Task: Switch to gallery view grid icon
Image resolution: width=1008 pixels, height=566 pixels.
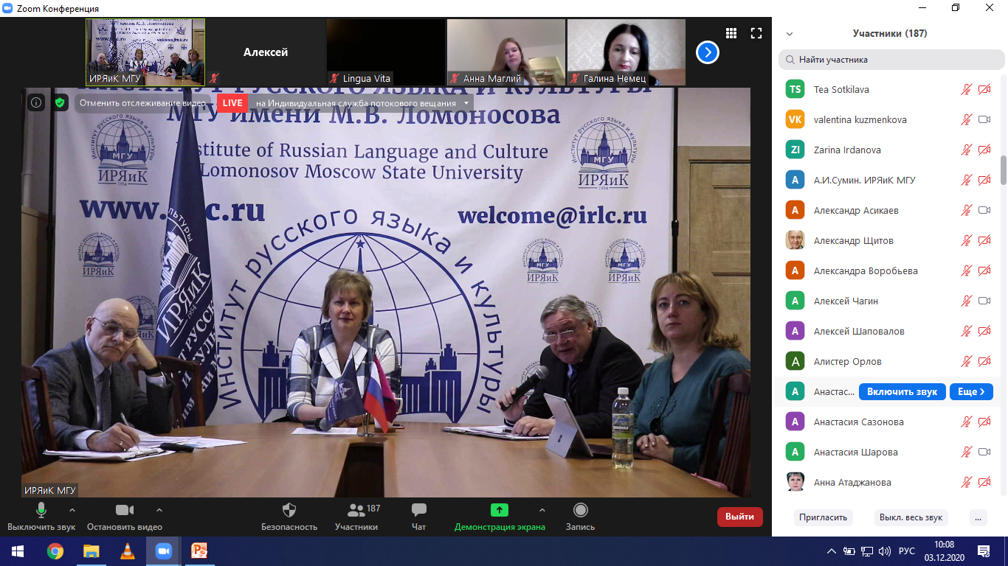Action: pyautogui.click(x=731, y=33)
